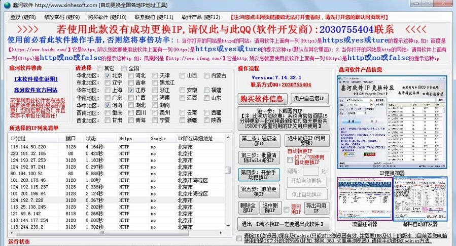Select IP row 220.181.32.106
This screenshot has height=246, width=456.
point(116,153)
